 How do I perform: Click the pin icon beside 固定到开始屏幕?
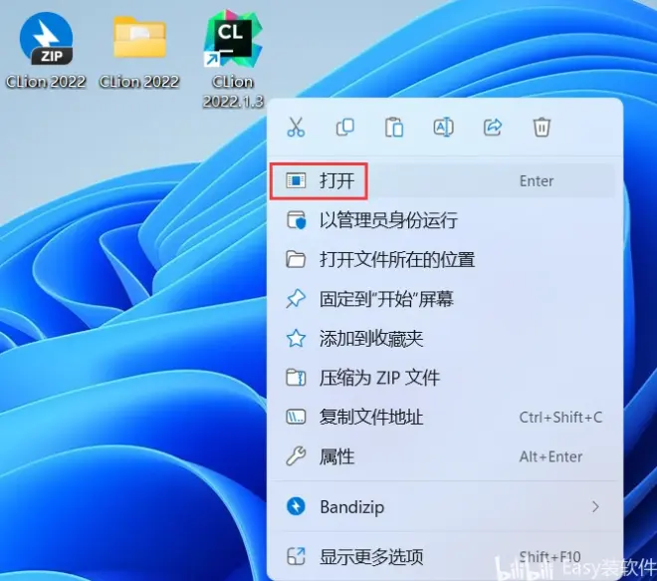coord(296,299)
